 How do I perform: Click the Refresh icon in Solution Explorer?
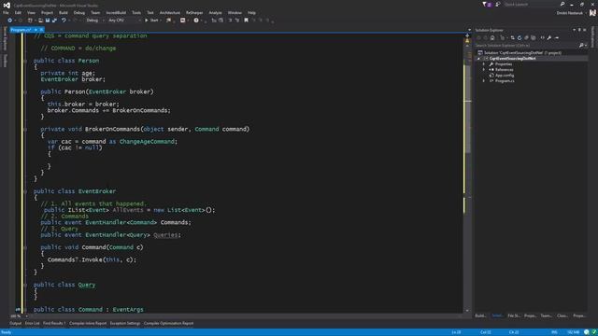[520, 37]
